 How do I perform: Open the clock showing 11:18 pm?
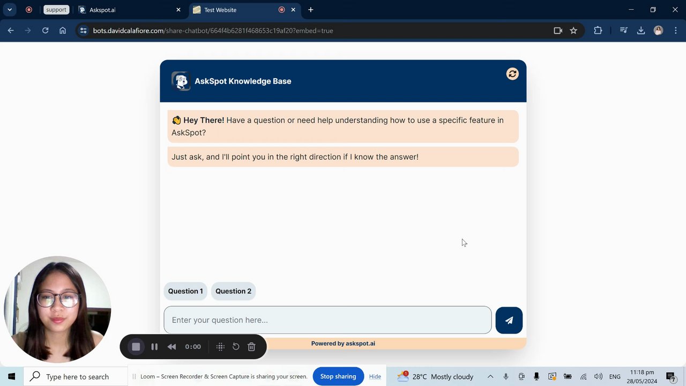tap(642, 376)
